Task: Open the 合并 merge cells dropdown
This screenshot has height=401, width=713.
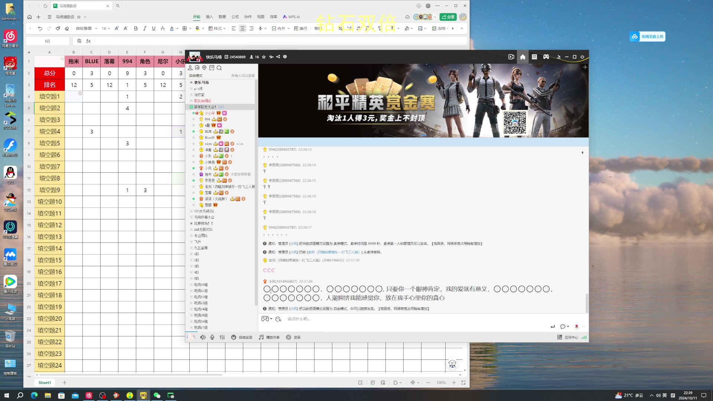Action: [x=280, y=29]
